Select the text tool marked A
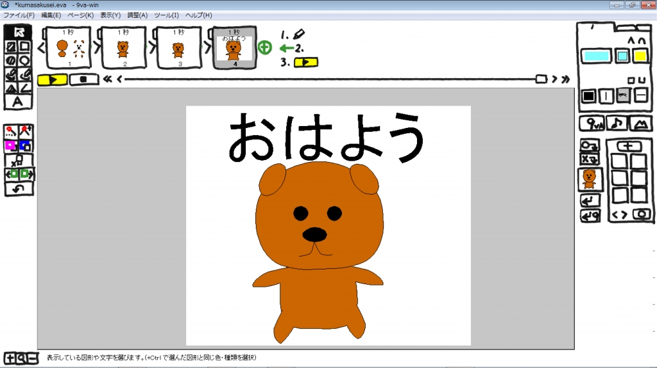The width and height of the screenshot is (657, 368). (x=19, y=102)
